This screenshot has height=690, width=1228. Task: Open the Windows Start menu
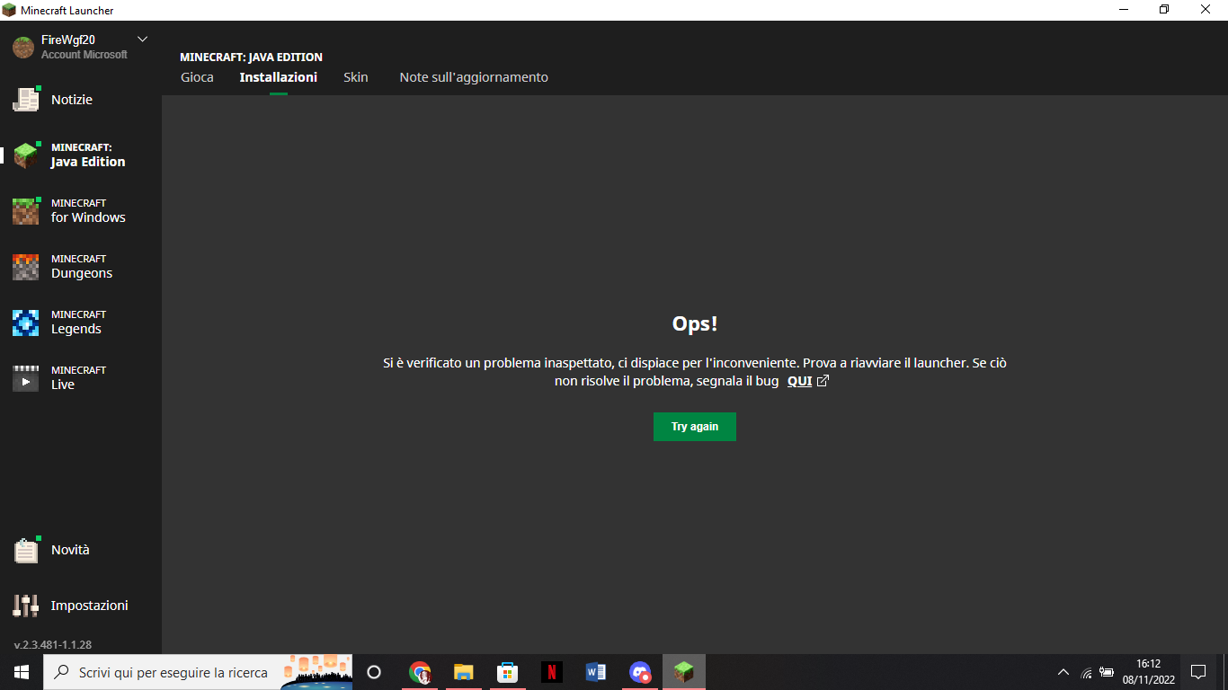point(22,672)
